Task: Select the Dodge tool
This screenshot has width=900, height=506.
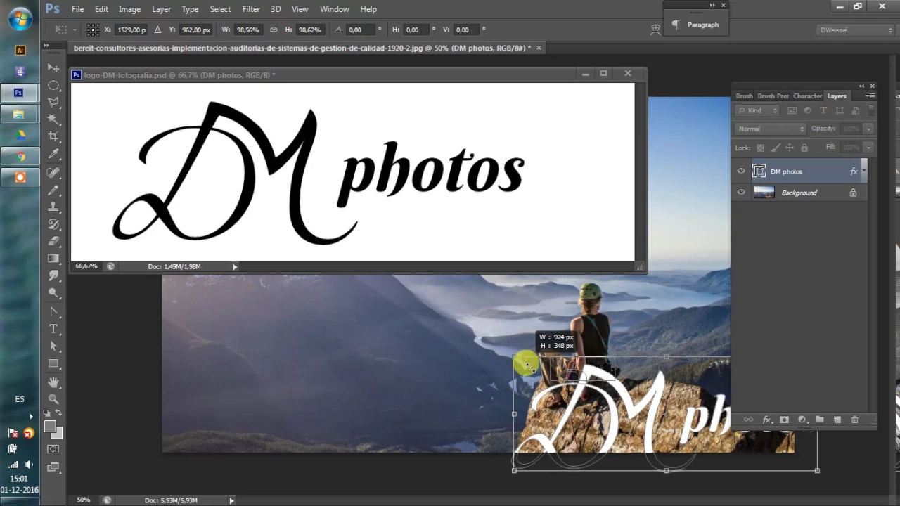Action: click(53, 293)
